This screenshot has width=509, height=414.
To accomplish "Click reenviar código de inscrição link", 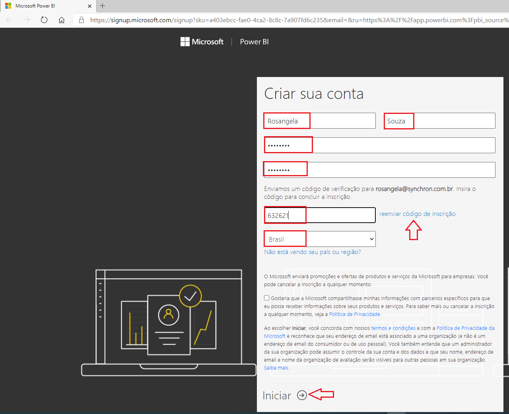I will (418, 214).
